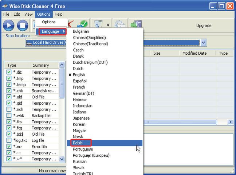This screenshot has width=236, height=175.
Task: Check the *.nch file type
Action: point(9,109)
